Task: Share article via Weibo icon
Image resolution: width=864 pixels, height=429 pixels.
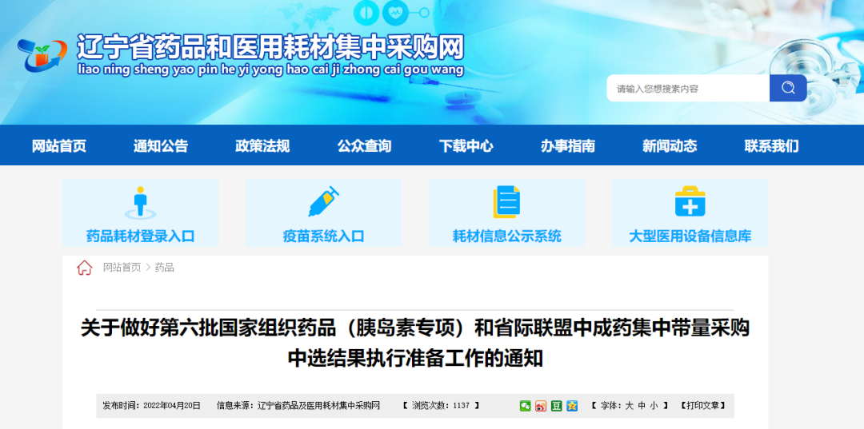Action: (x=541, y=406)
